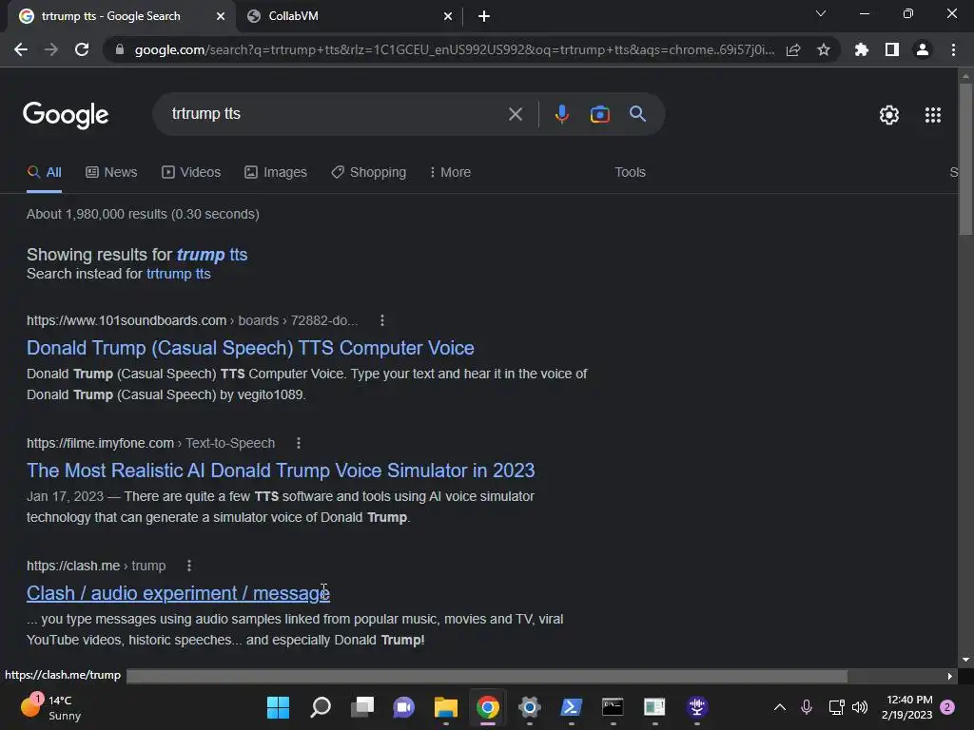974x730 pixels.
Task: Show the All results tab
Action: tap(44, 173)
